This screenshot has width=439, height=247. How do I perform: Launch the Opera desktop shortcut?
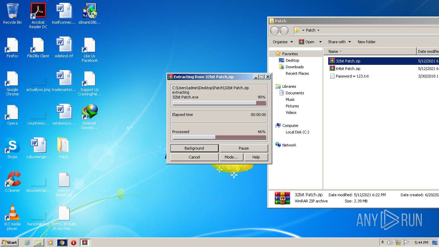tap(12, 115)
